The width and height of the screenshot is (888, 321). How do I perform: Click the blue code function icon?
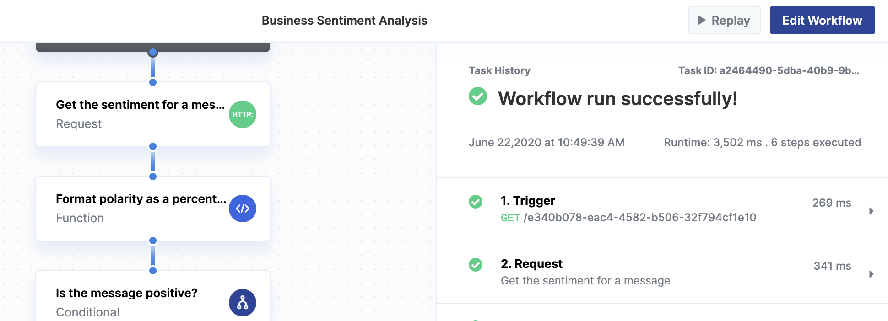tap(242, 209)
